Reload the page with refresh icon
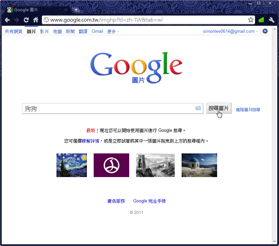 tap(26, 20)
